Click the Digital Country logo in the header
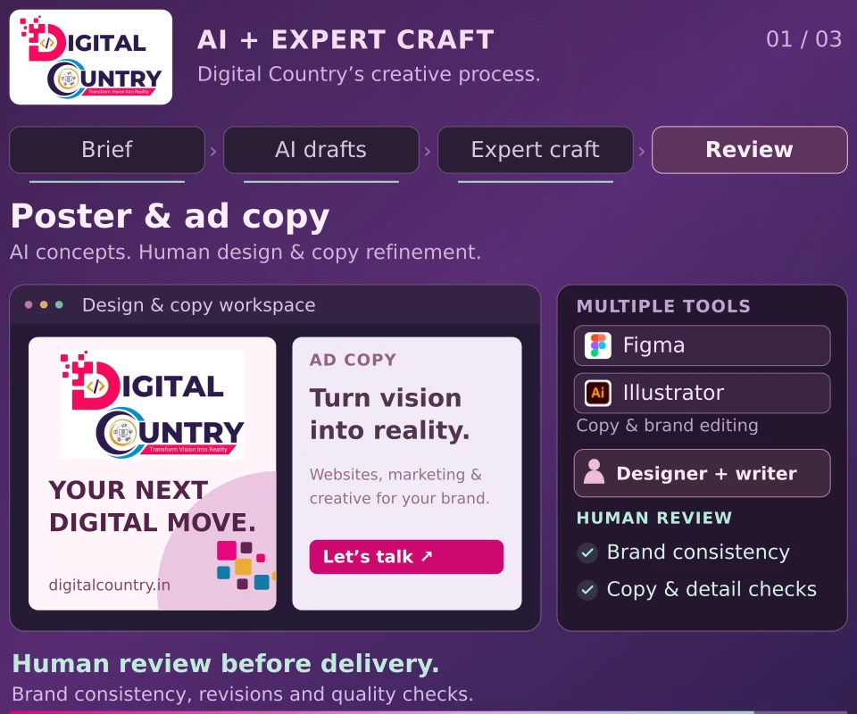The image size is (857, 714). (91, 57)
